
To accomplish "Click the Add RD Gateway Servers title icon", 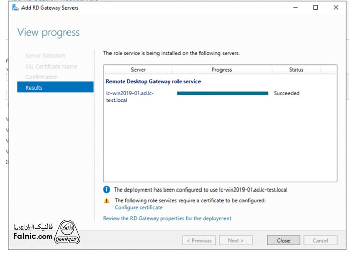I will point(15,8).
